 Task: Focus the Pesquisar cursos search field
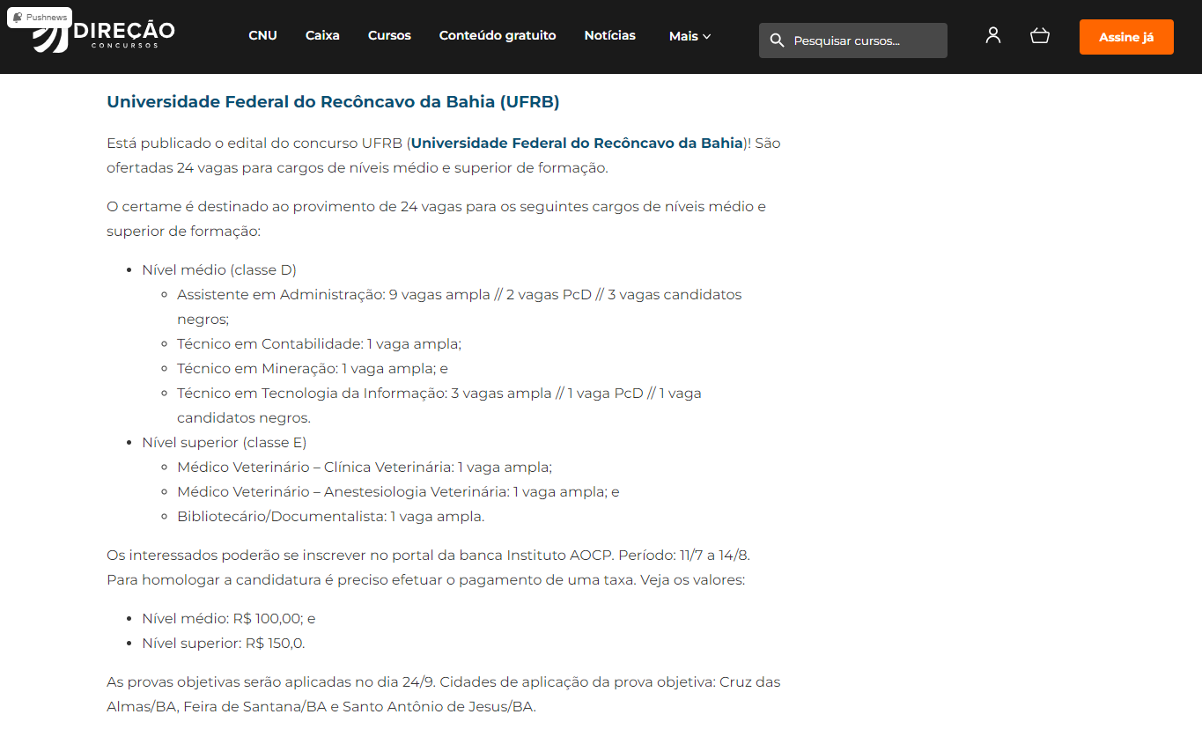pos(853,40)
